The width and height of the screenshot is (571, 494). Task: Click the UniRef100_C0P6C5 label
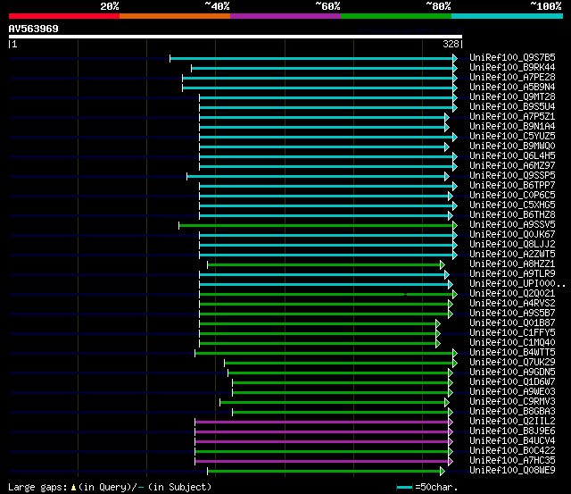pos(512,196)
